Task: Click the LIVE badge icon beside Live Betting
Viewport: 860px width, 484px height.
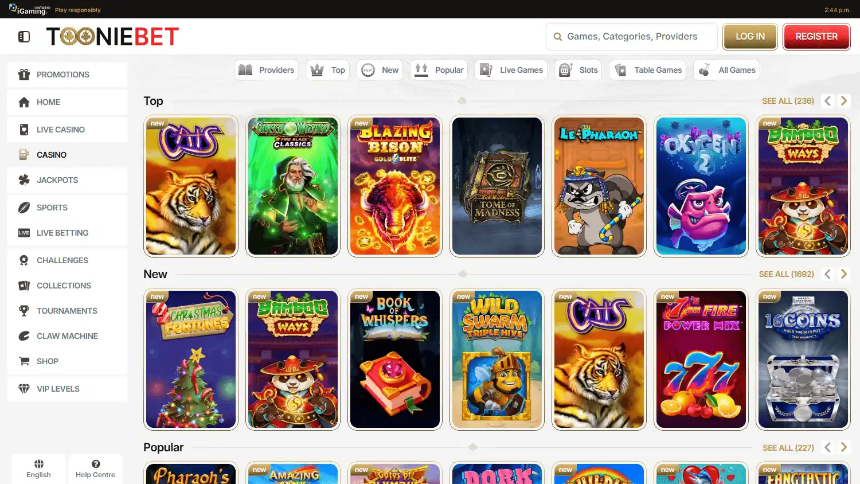Action: [x=24, y=233]
